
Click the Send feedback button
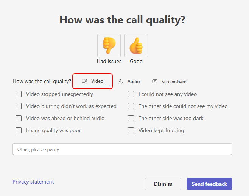click(x=209, y=184)
